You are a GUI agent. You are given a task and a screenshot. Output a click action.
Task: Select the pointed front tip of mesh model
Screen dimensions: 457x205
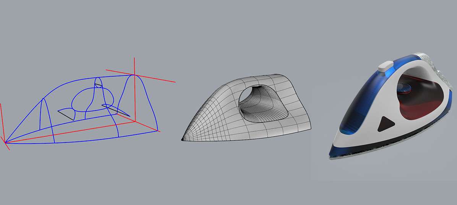point(183,138)
